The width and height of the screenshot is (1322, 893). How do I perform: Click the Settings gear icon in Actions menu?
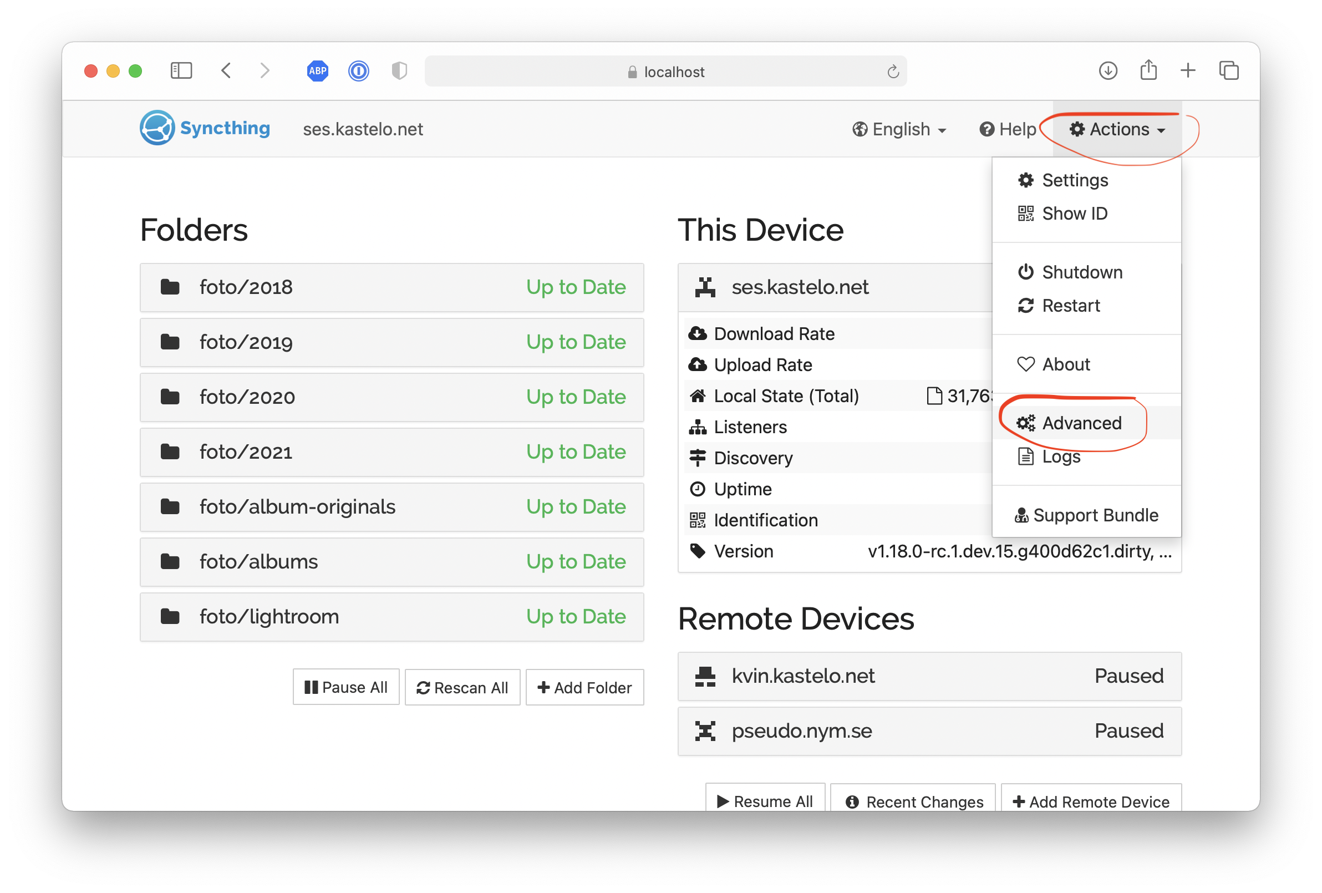[1025, 179]
